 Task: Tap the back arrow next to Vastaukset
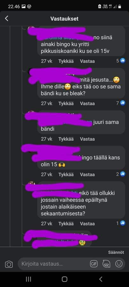coord(7,18)
